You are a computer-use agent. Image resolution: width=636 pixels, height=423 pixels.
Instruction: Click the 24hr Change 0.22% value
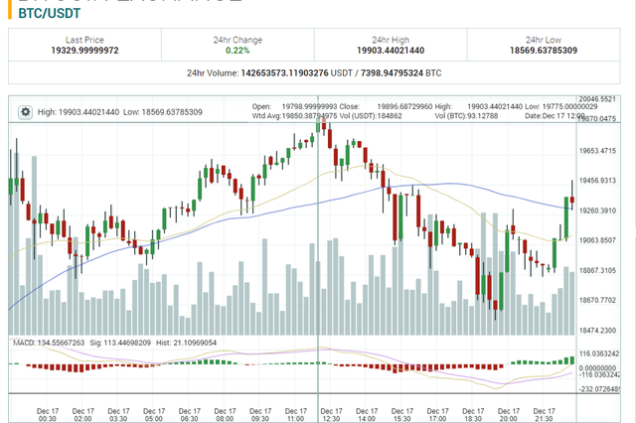(x=238, y=51)
